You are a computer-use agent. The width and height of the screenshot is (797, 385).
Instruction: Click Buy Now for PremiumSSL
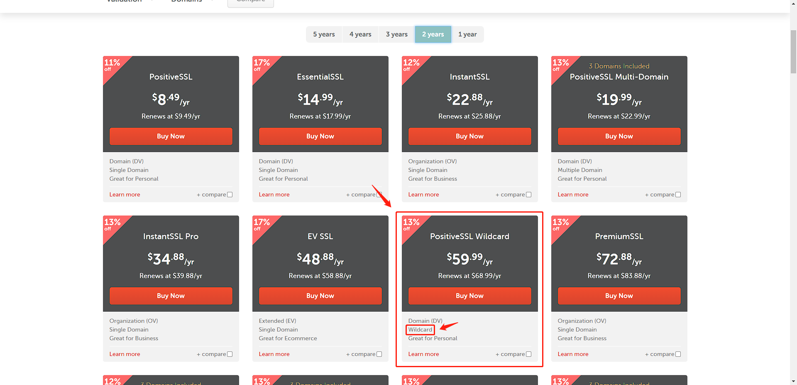pyautogui.click(x=619, y=296)
